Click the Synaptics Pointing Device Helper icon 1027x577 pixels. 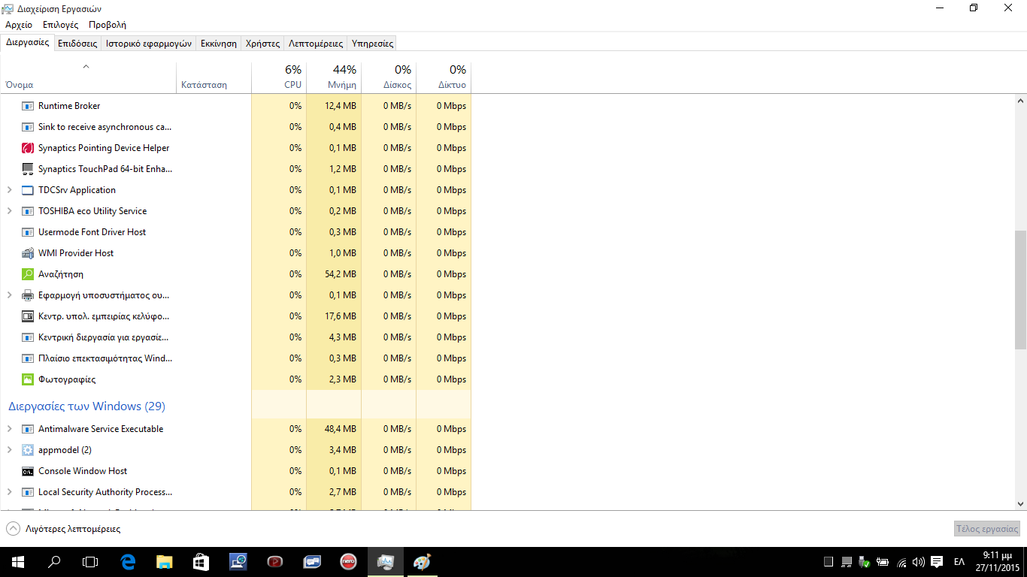28,148
